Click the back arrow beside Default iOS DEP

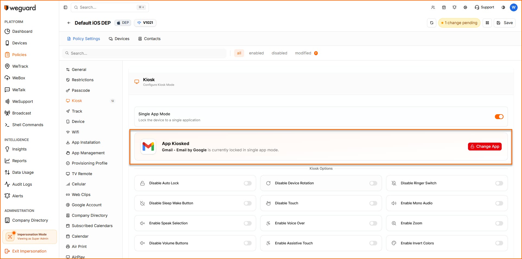[69, 23]
